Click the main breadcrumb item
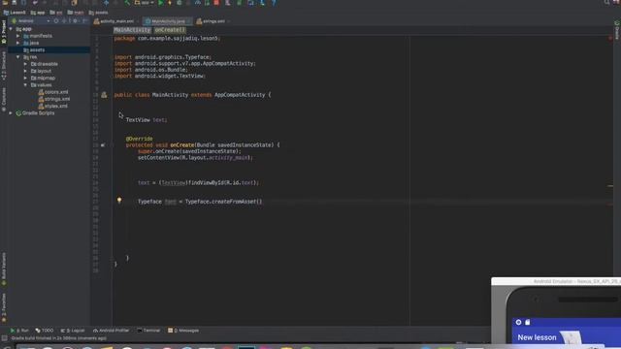The image size is (621, 349). tap(76, 13)
